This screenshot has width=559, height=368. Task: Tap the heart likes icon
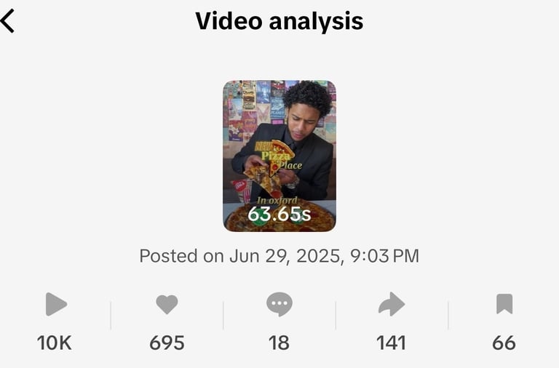pos(167,304)
